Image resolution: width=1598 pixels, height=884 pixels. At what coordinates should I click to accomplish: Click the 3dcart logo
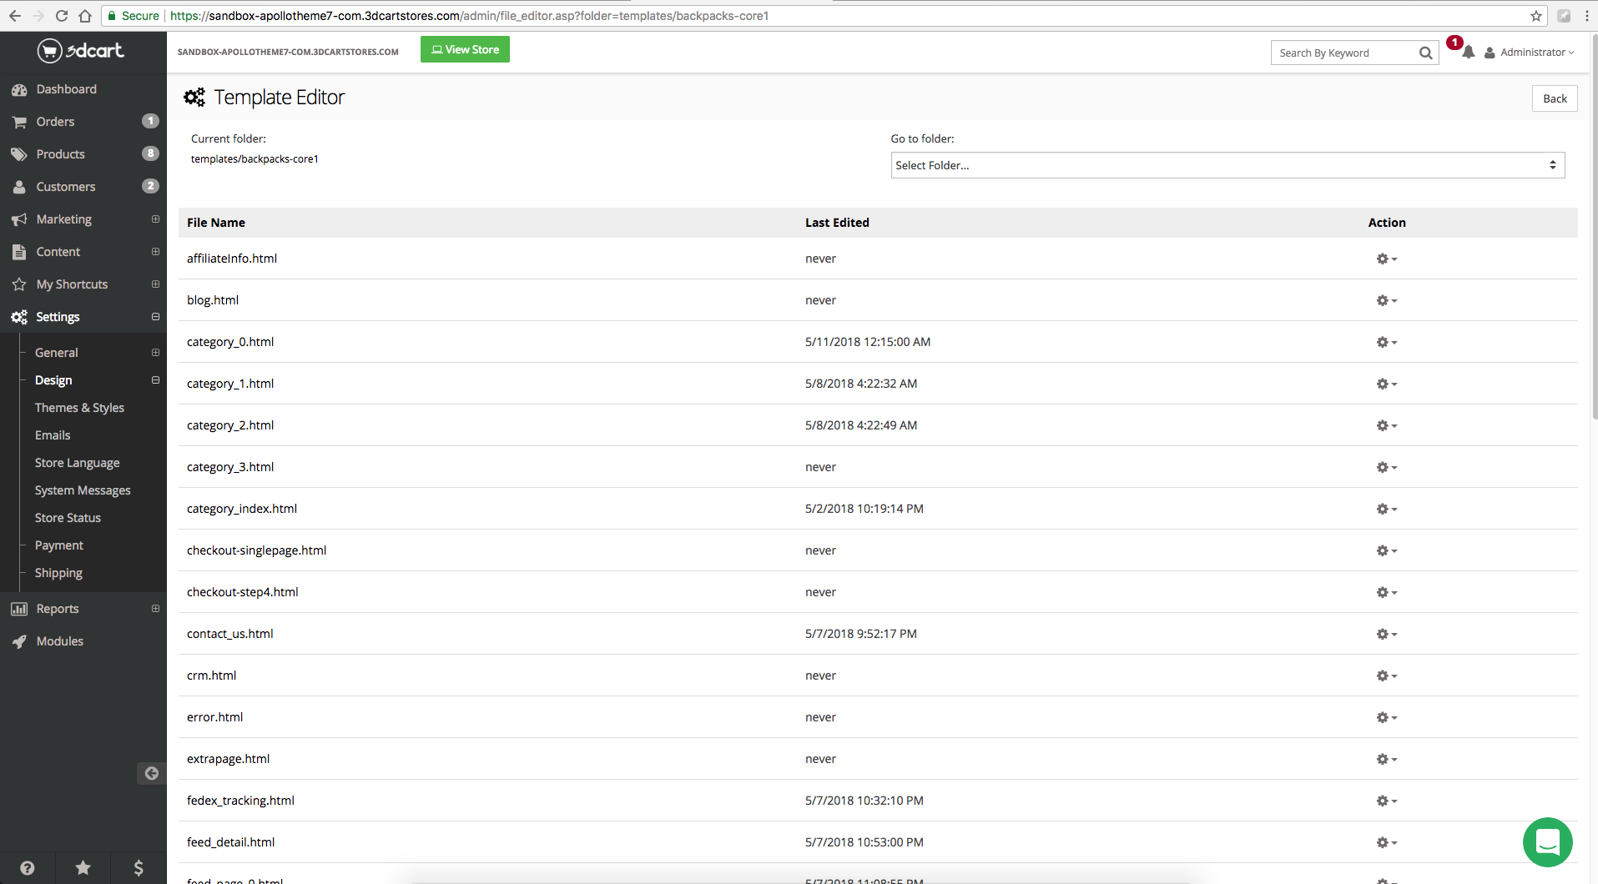point(81,51)
